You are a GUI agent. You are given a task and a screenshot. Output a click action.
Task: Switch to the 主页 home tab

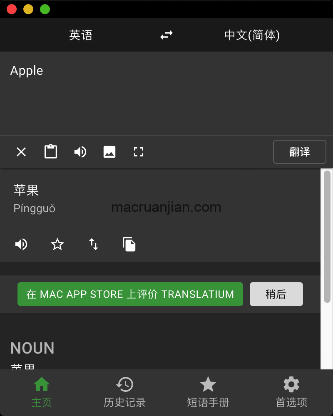[41, 392]
